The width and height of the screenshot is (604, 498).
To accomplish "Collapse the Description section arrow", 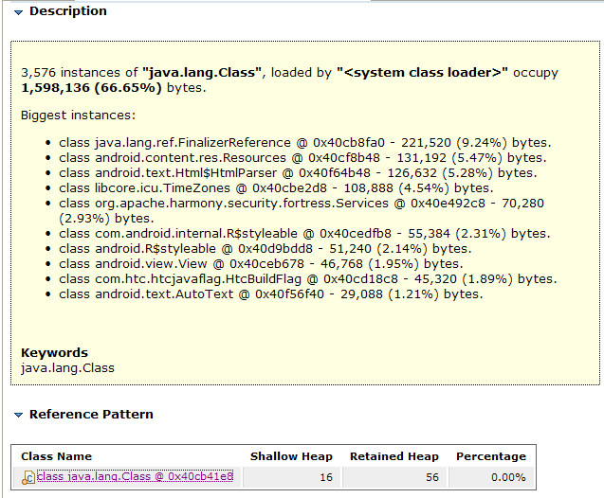I will [x=18, y=12].
